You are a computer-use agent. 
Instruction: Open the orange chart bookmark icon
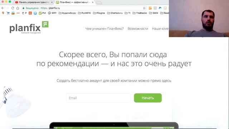(x=13, y=13)
